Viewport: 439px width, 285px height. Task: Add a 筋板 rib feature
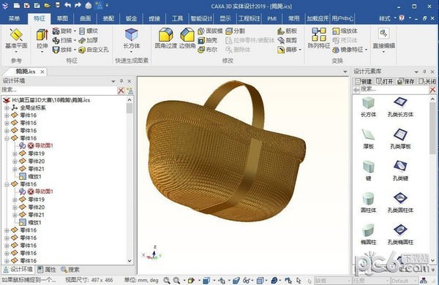click(288, 31)
